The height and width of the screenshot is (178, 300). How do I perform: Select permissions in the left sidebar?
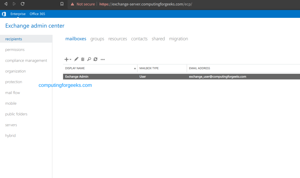click(15, 49)
